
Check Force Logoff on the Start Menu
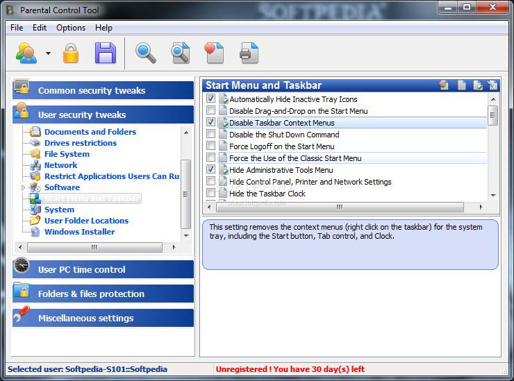(x=210, y=146)
